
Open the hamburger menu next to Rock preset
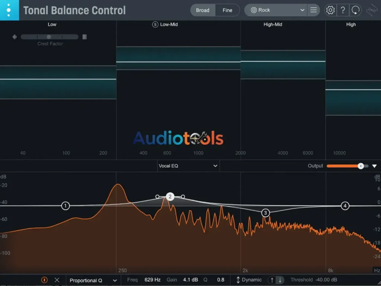pos(314,10)
